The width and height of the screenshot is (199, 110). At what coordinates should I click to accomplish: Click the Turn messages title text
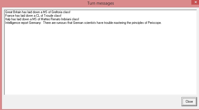(x=100, y=3)
